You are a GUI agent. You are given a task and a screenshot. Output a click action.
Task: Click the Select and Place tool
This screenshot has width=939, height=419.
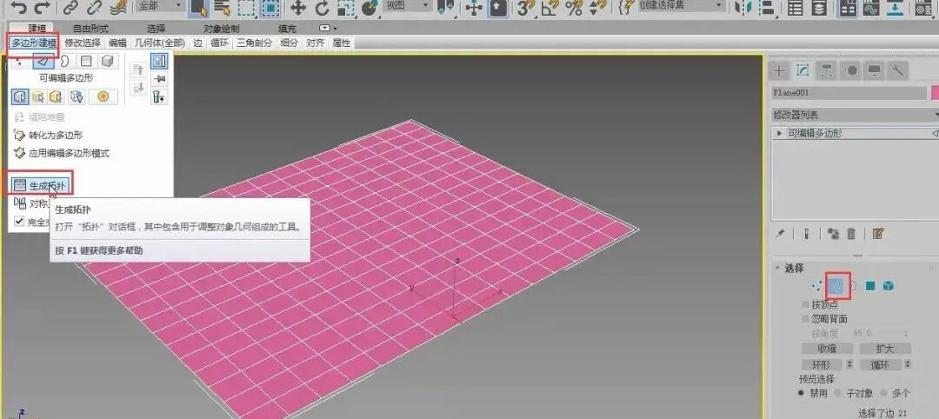point(370,7)
